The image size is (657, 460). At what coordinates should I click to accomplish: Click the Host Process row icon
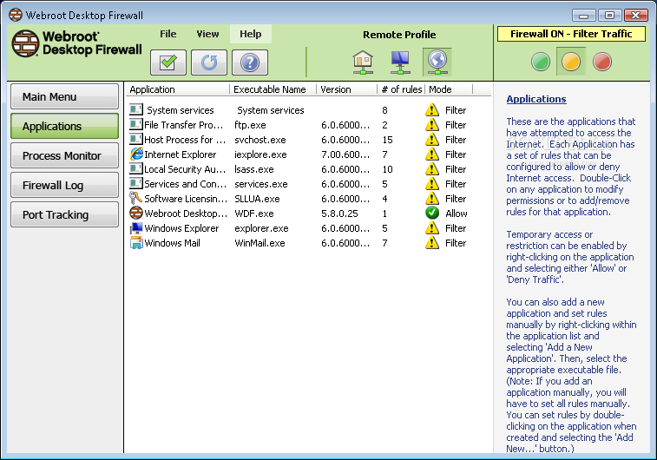coord(136,139)
